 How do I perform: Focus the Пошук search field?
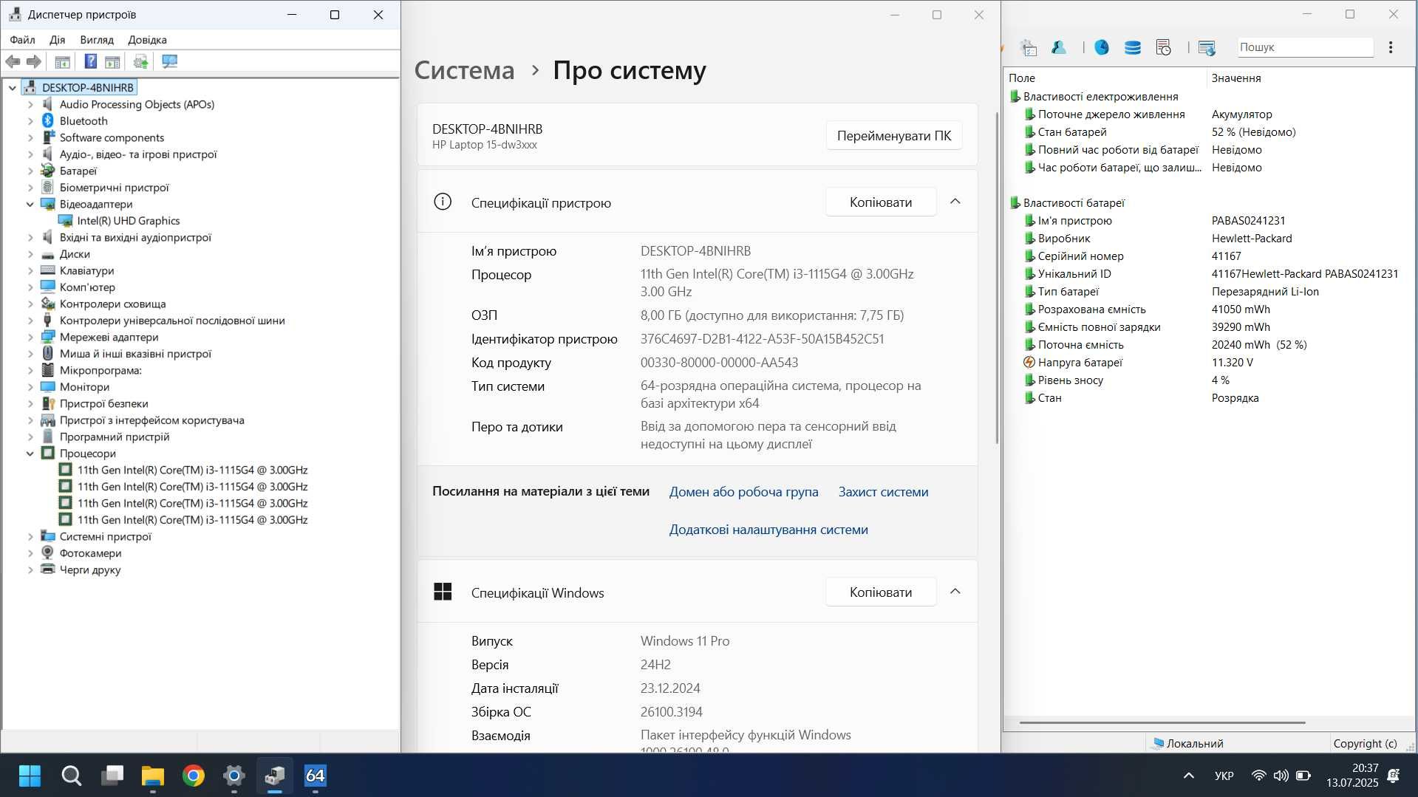(x=1305, y=47)
